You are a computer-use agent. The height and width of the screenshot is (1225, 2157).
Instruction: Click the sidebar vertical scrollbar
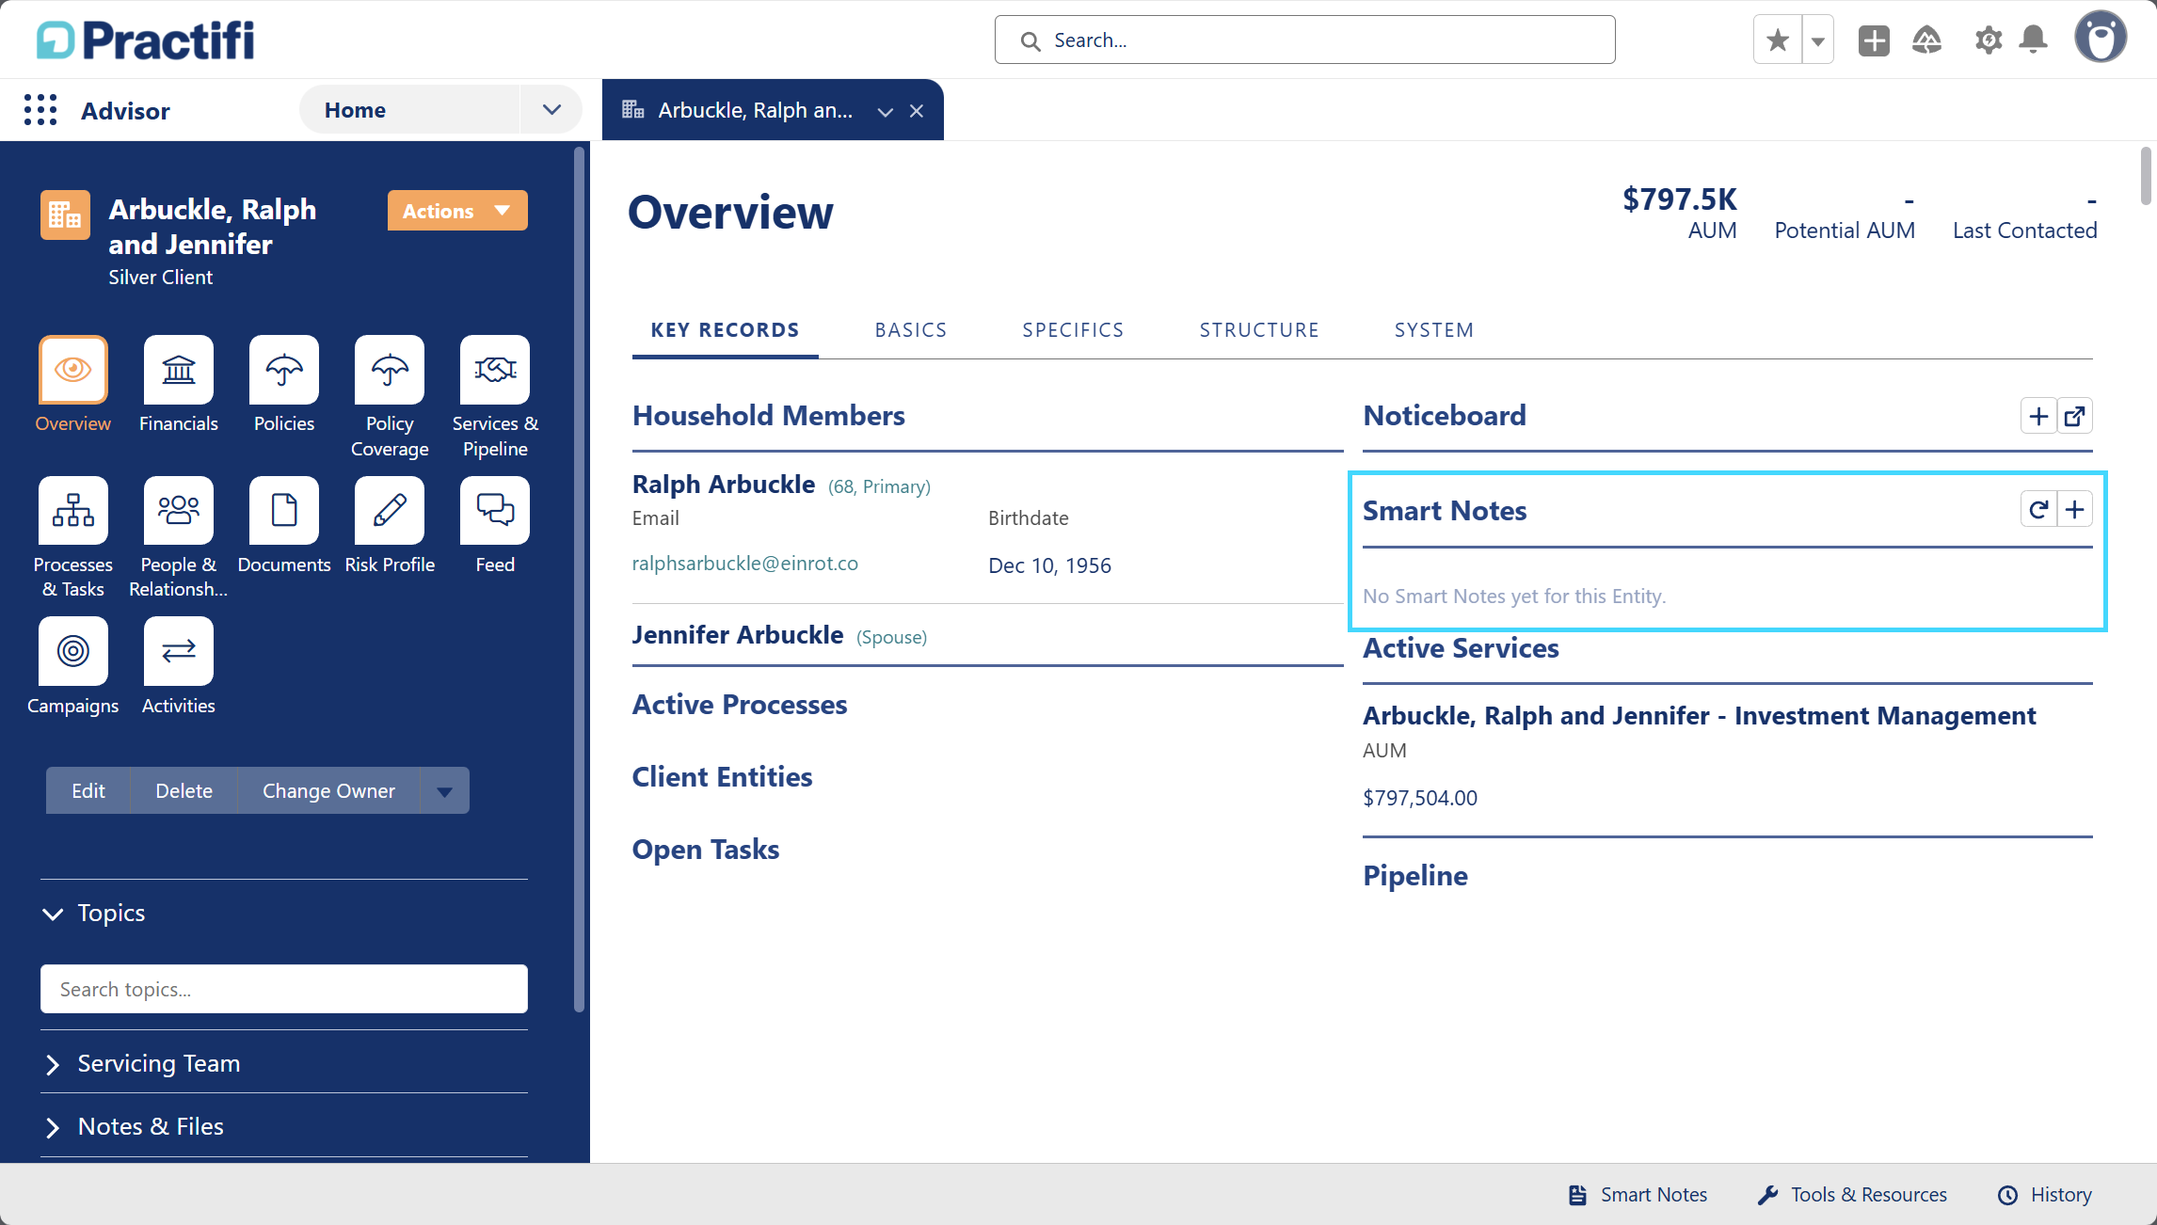coord(580,580)
